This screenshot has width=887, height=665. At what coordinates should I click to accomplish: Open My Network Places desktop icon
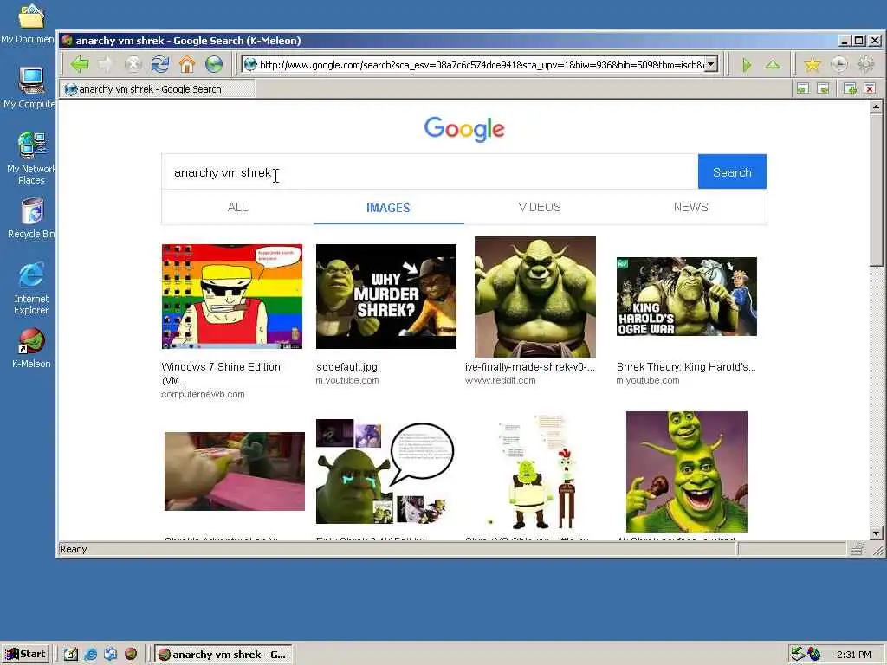30,158
